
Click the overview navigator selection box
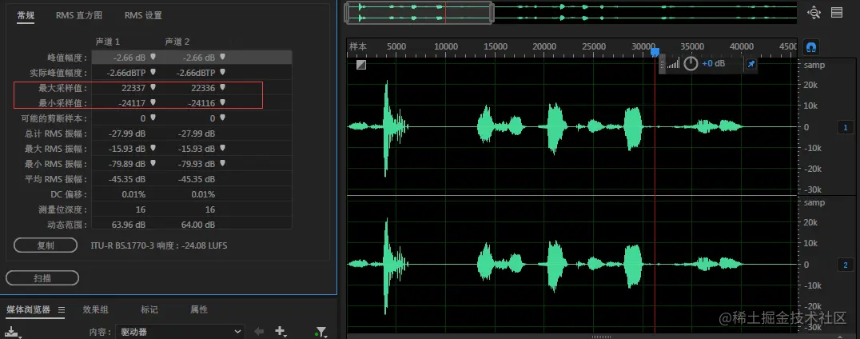click(x=420, y=13)
